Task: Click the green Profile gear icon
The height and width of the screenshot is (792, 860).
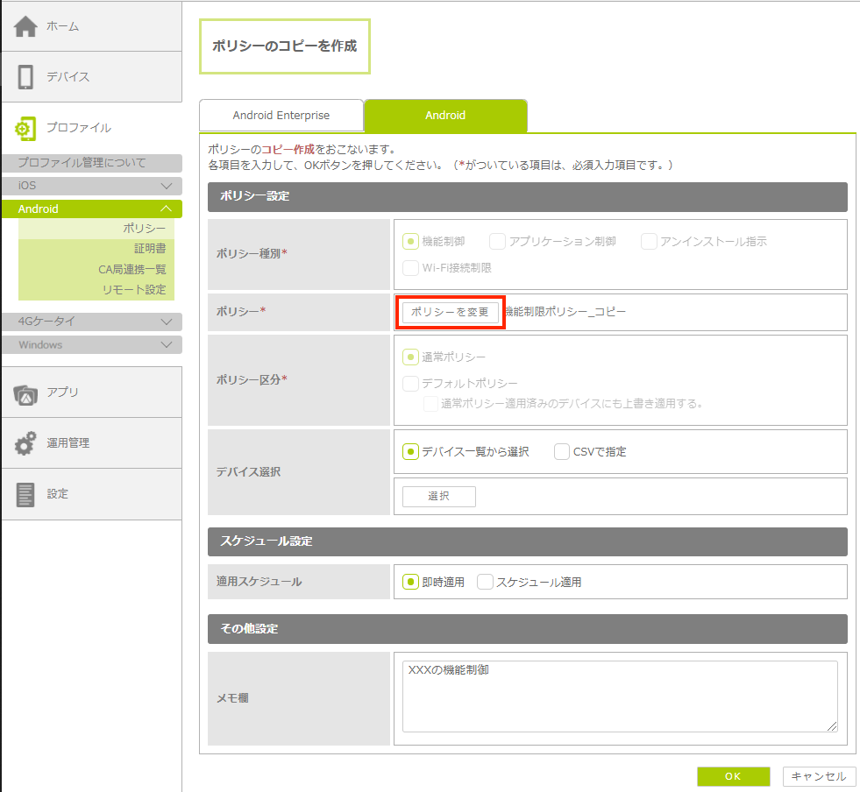Action: coord(25,128)
